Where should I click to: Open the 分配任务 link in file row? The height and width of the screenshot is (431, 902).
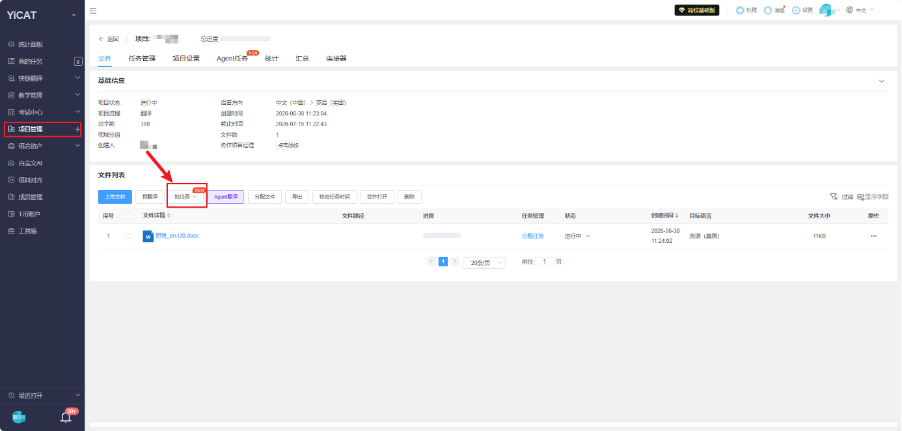click(532, 236)
